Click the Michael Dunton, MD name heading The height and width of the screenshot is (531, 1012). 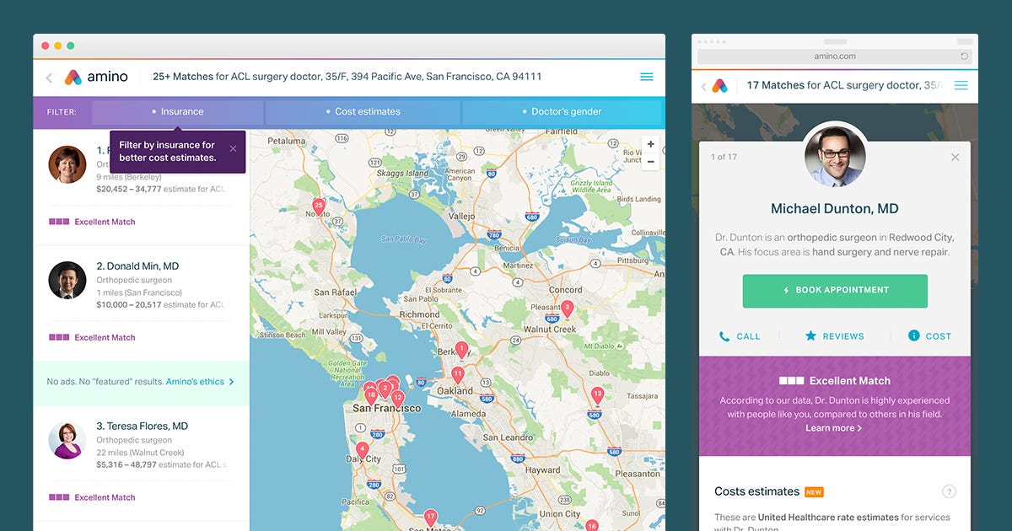pos(835,209)
